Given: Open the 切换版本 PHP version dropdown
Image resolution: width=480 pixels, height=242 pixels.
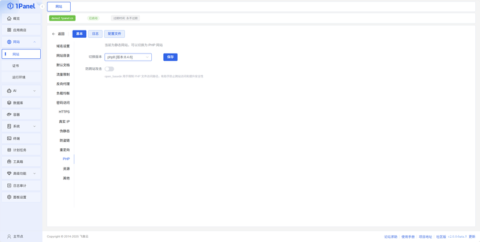Looking at the screenshot, I should coord(128,57).
